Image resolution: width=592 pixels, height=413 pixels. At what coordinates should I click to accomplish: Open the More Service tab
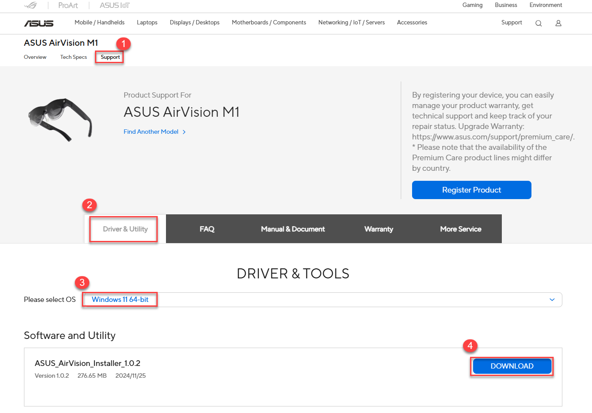tap(460, 229)
